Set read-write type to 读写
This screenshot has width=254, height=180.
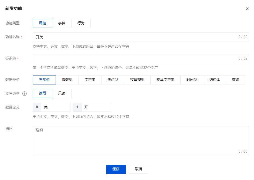point(42,93)
